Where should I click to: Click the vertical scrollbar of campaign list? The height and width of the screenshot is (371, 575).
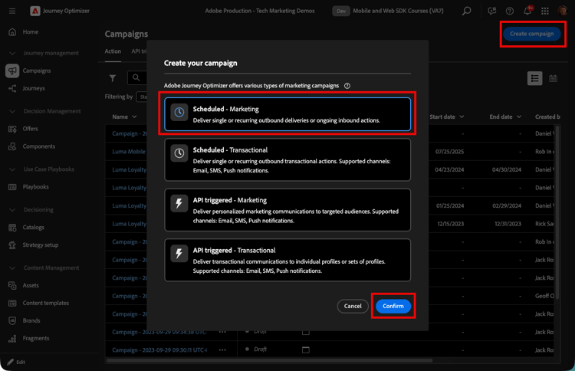[x=557, y=212]
